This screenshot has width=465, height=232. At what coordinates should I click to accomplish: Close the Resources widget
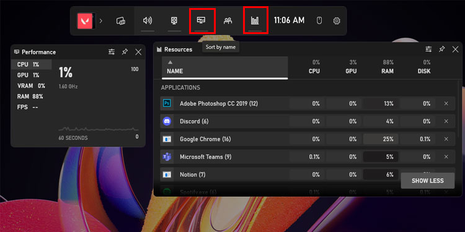click(455, 49)
